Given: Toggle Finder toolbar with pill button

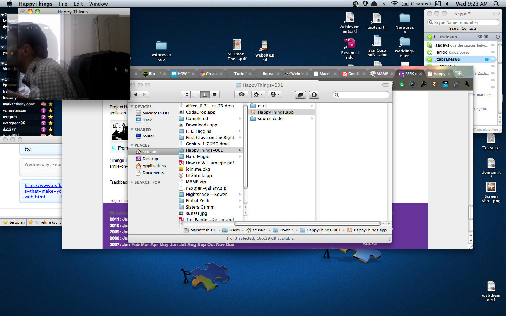Looking at the screenshot, I should coord(385,85).
